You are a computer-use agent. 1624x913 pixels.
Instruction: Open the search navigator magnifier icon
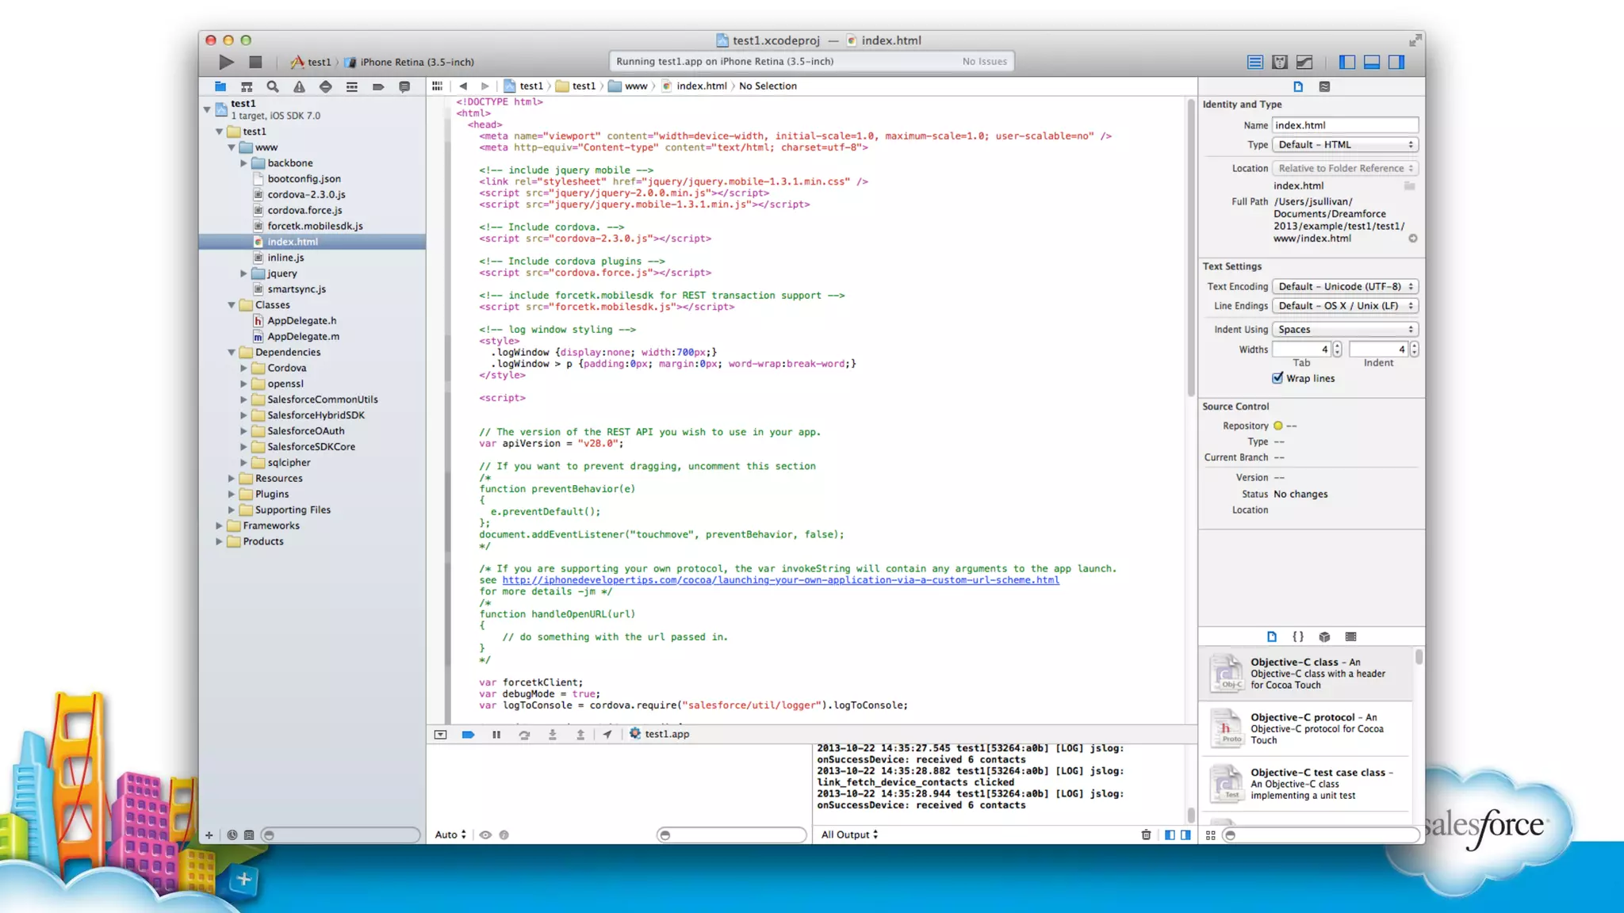pos(273,86)
